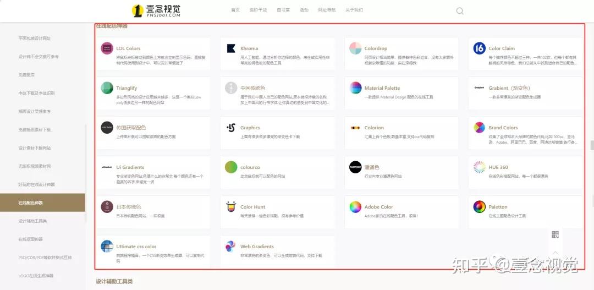Image resolution: width=594 pixels, height=290 pixels.
Task: Open the search magnifier in header
Action: tap(459, 11)
